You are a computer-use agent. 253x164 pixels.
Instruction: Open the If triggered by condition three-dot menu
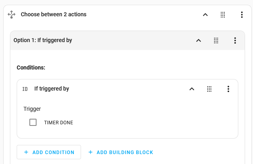(x=228, y=89)
